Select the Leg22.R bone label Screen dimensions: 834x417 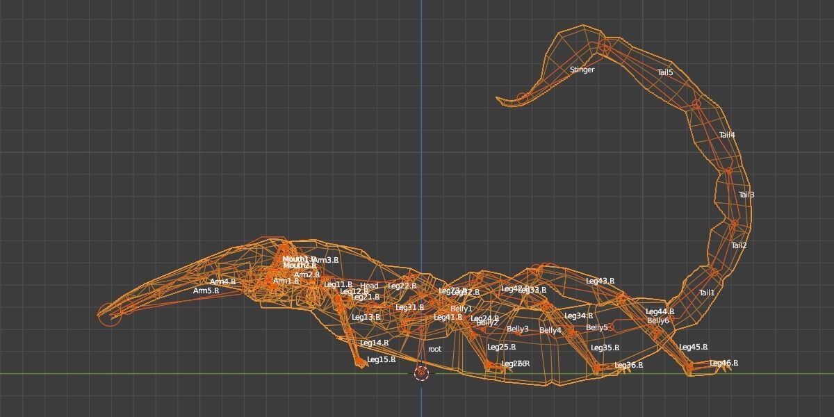(402, 286)
